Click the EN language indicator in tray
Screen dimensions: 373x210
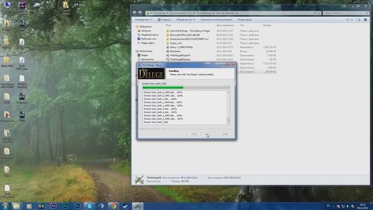(328, 206)
